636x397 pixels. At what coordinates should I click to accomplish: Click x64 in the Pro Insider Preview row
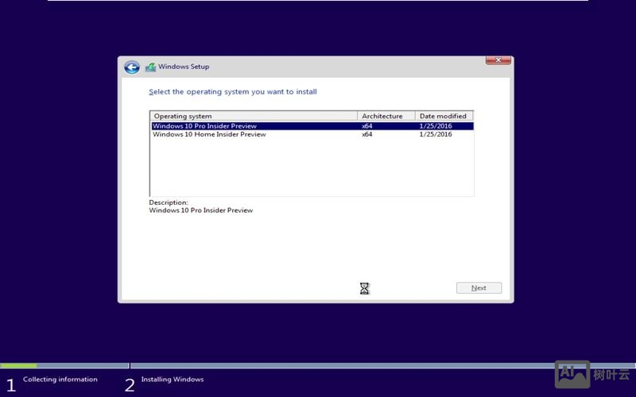[366, 125]
